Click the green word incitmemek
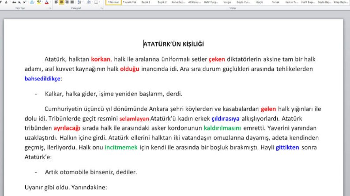This screenshot has width=350, height=196. 121,147
